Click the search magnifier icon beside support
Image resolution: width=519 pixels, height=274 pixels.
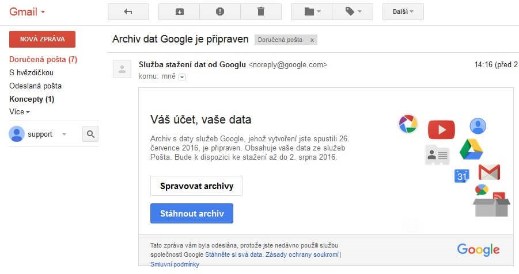90,134
